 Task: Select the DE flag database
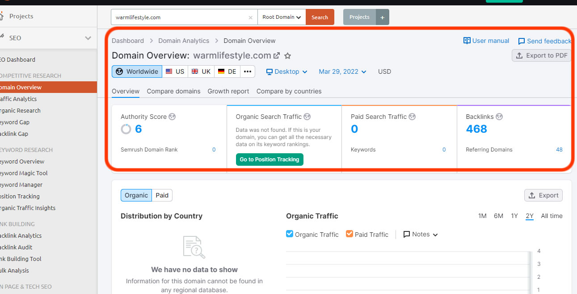click(227, 71)
